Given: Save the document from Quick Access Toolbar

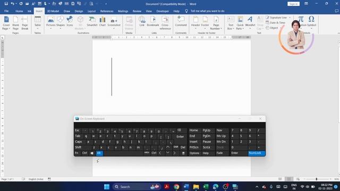Looking at the screenshot, I should 6,4.
